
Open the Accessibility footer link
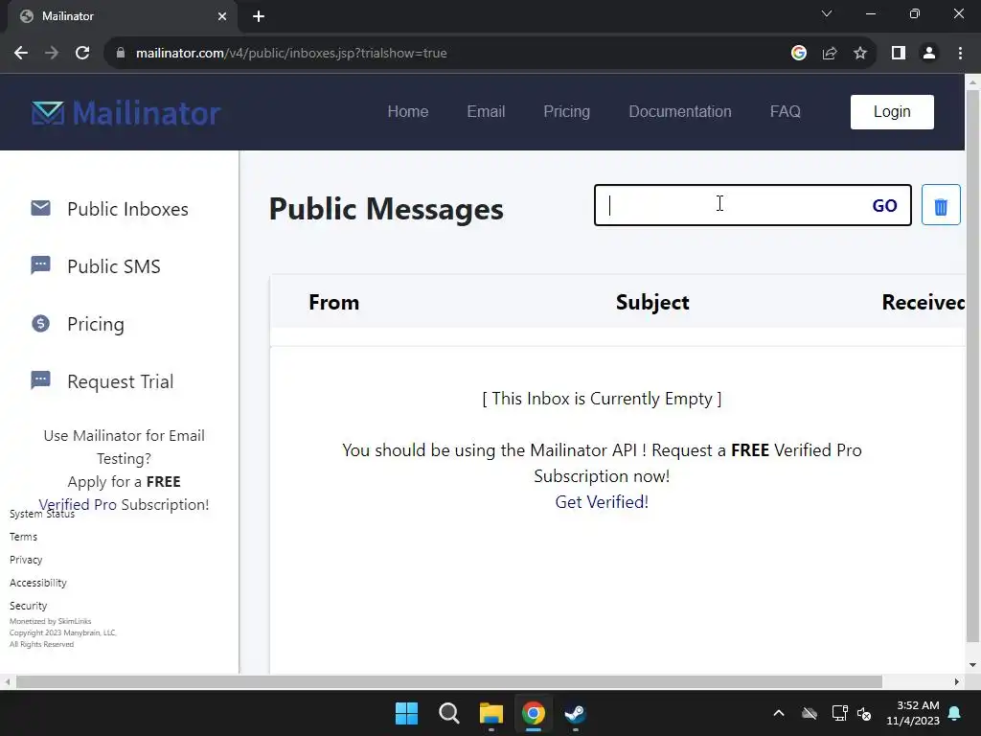coord(37,583)
